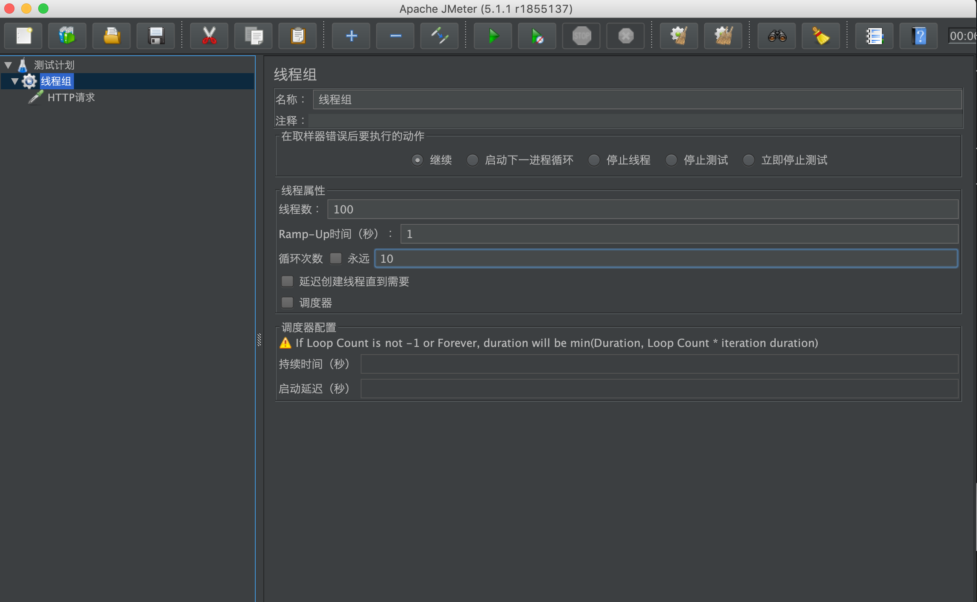Viewport: 977px width, 602px height.
Task: Click the split pane divider handle
Action: tap(259, 340)
